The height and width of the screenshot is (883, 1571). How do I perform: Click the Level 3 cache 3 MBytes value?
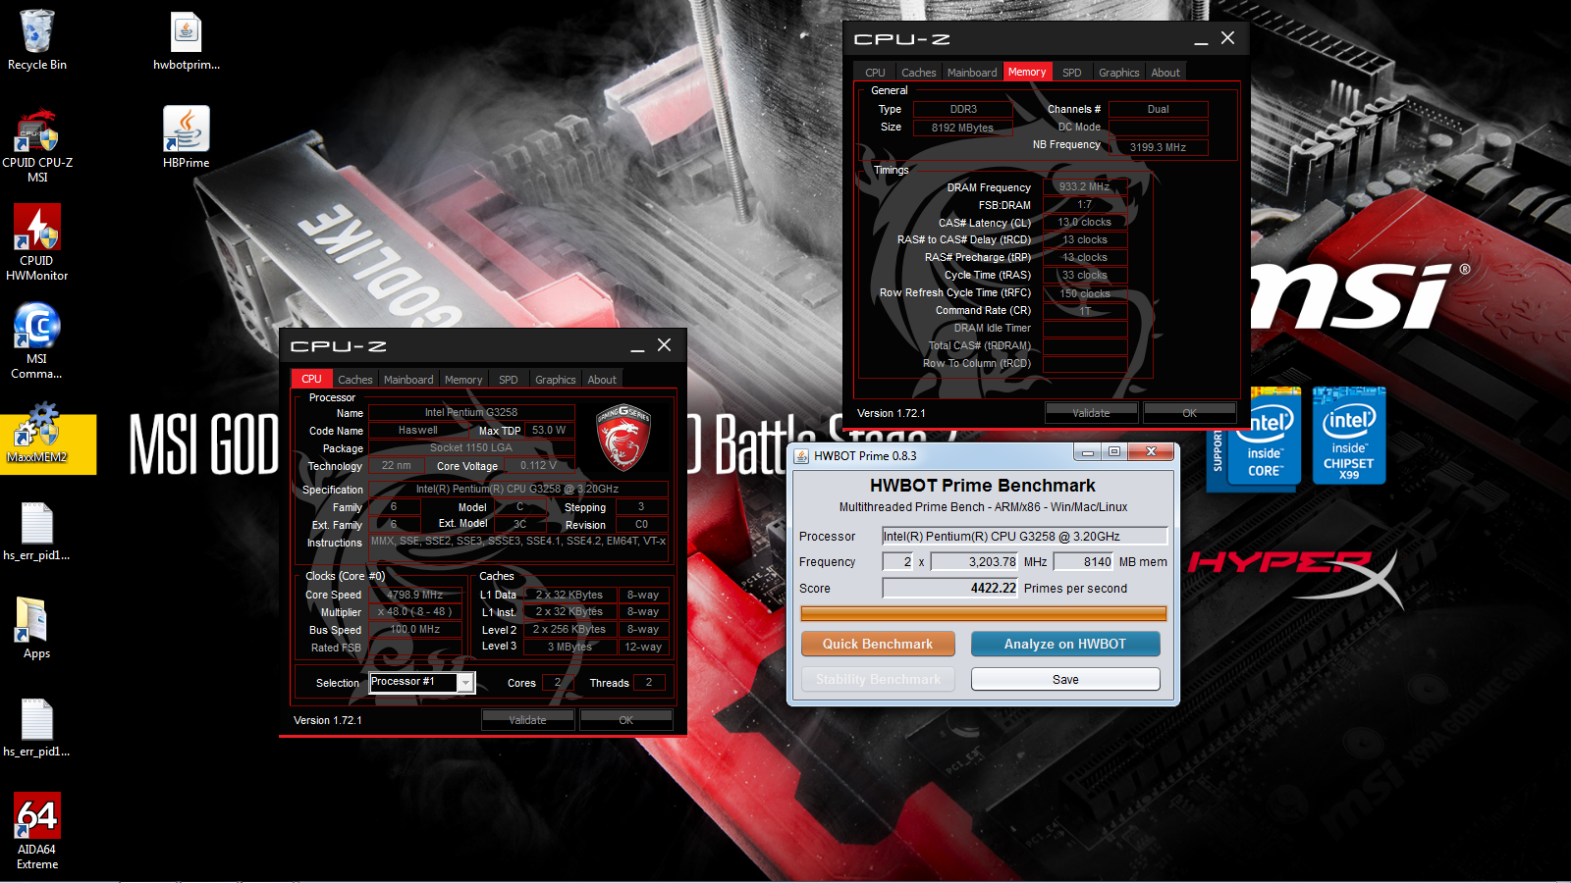point(569,647)
